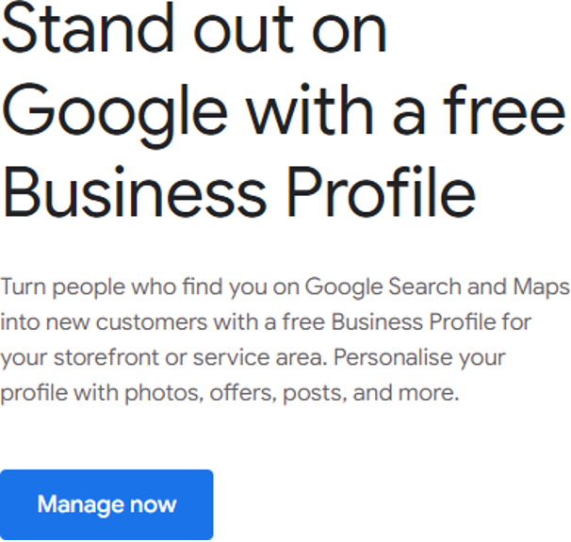The width and height of the screenshot is (571, 542).
Task: Click the 'Stand out on' heading line
Action: pos(194,28)
